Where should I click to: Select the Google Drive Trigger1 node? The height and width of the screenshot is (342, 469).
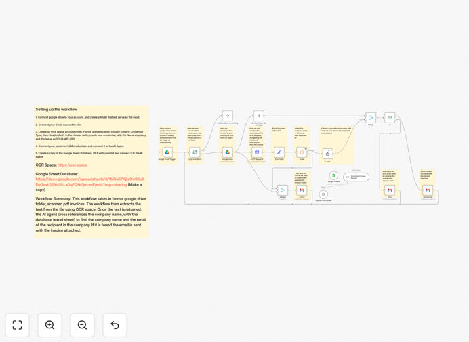pyautogui.click(x=167, y=152)
